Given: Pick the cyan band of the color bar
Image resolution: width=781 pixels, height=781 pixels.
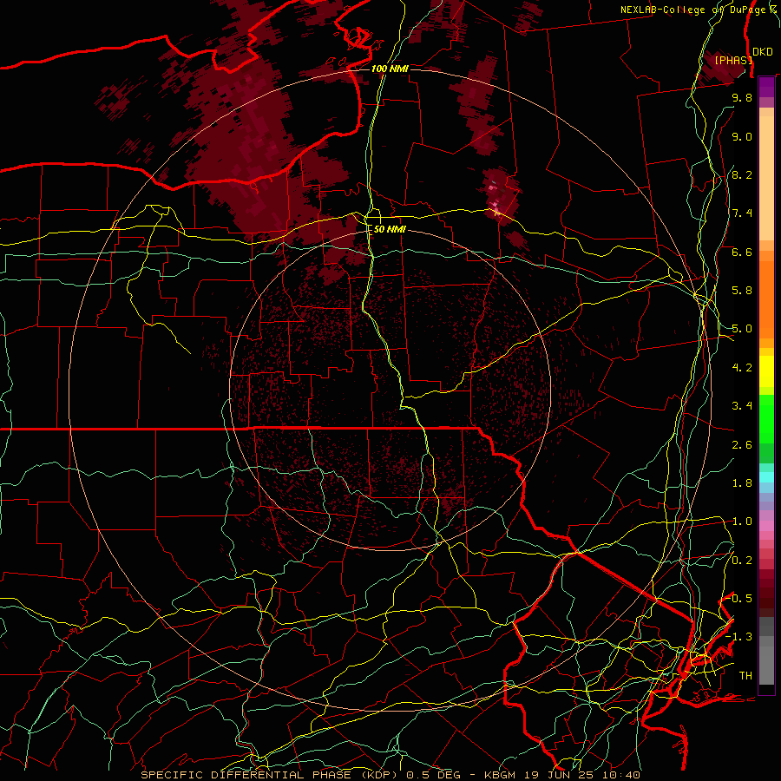Looking at the screenshot, I should point(766,477).
